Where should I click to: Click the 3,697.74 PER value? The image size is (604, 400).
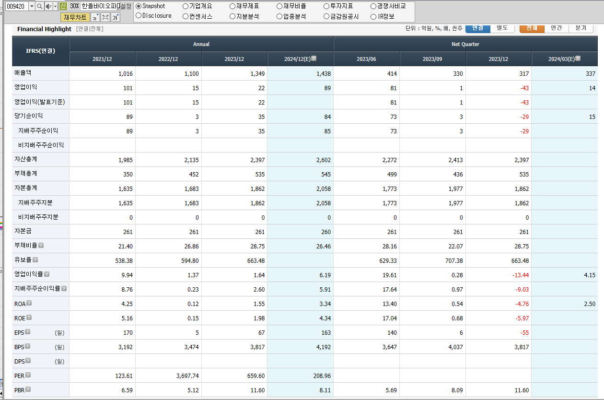pos(187,376)
